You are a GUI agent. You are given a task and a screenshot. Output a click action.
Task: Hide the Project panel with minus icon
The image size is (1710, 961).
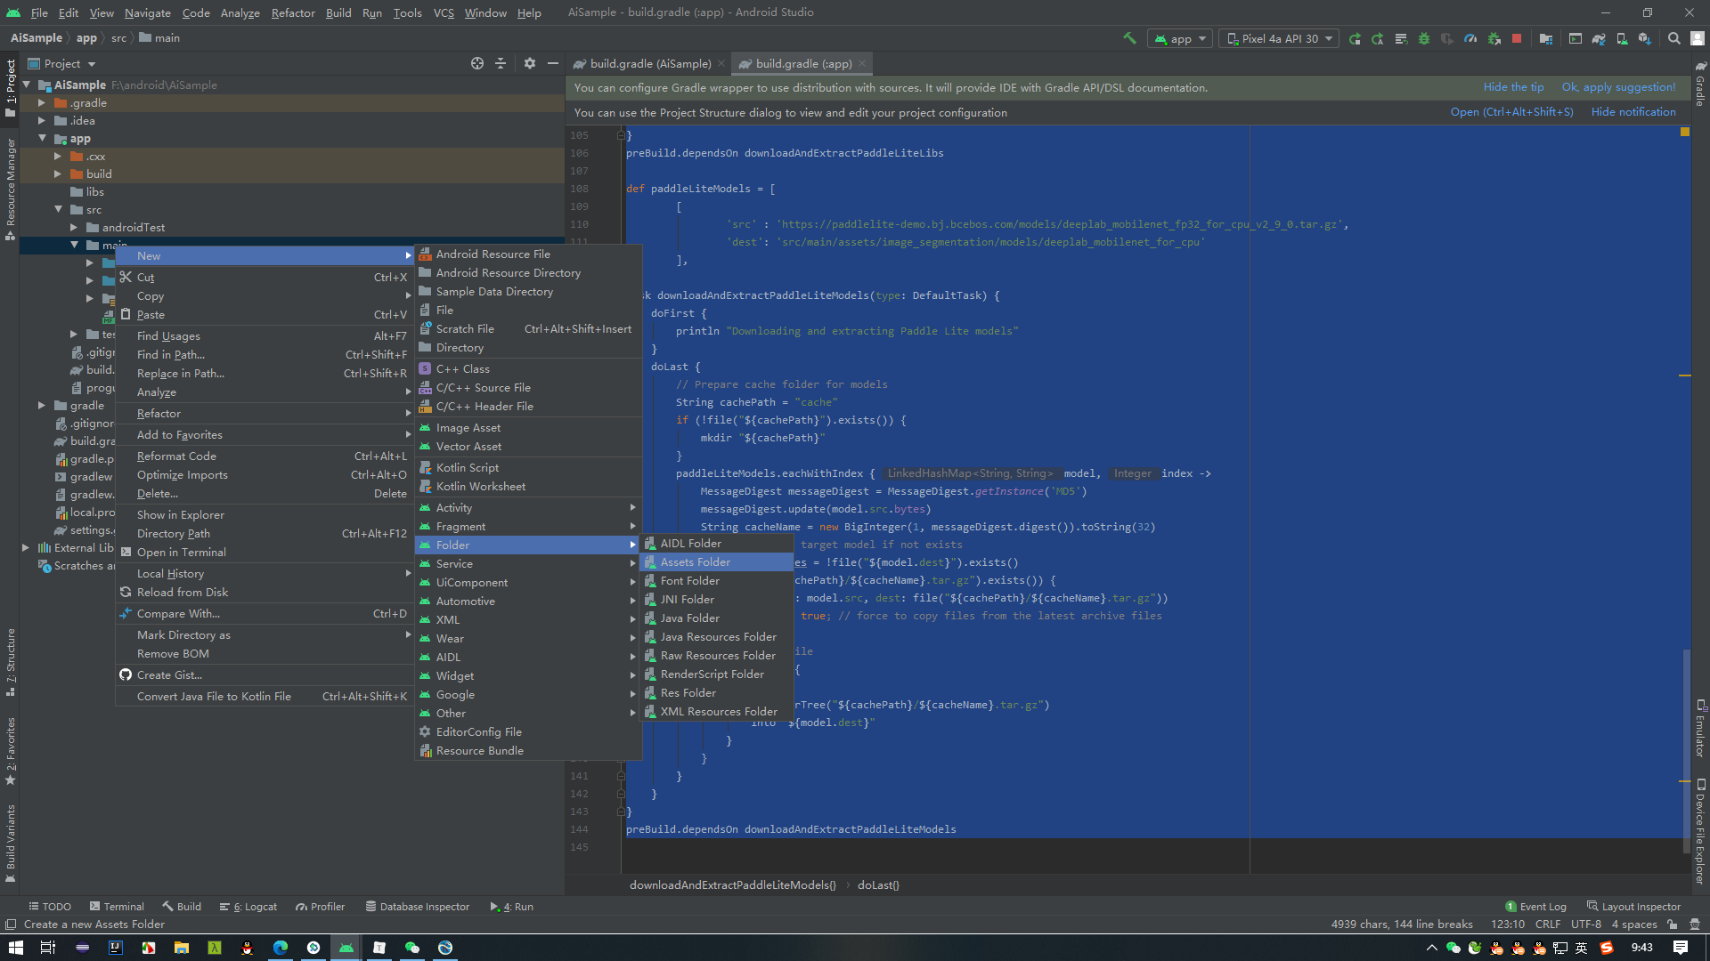(553, 63)
